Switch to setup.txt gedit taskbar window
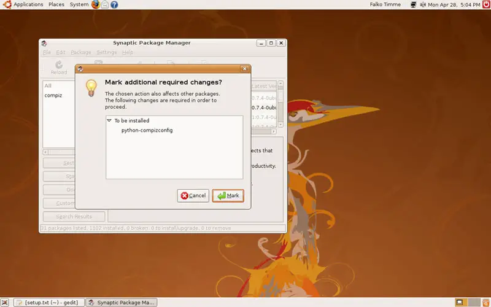The height and width of the screenshot is (307, 491). click(49, 303)
